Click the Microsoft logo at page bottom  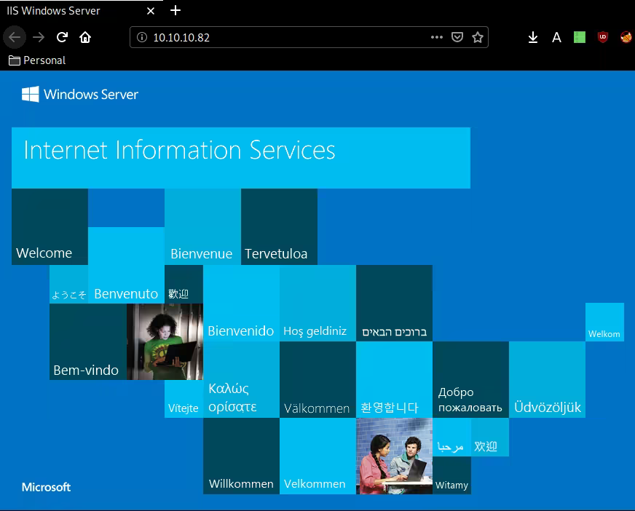click(46, 487)
